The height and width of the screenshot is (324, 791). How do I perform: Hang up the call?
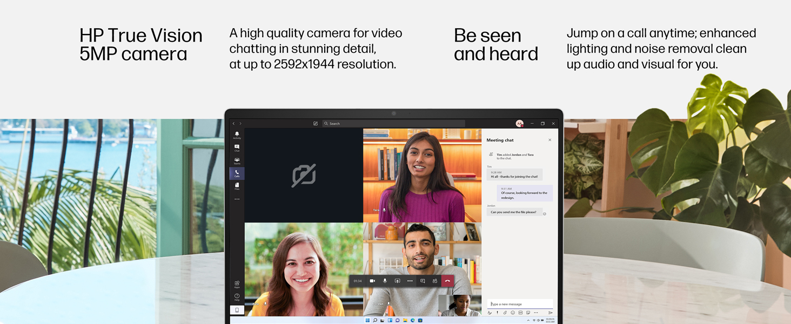pyautogui.click(x=447, y=281)
